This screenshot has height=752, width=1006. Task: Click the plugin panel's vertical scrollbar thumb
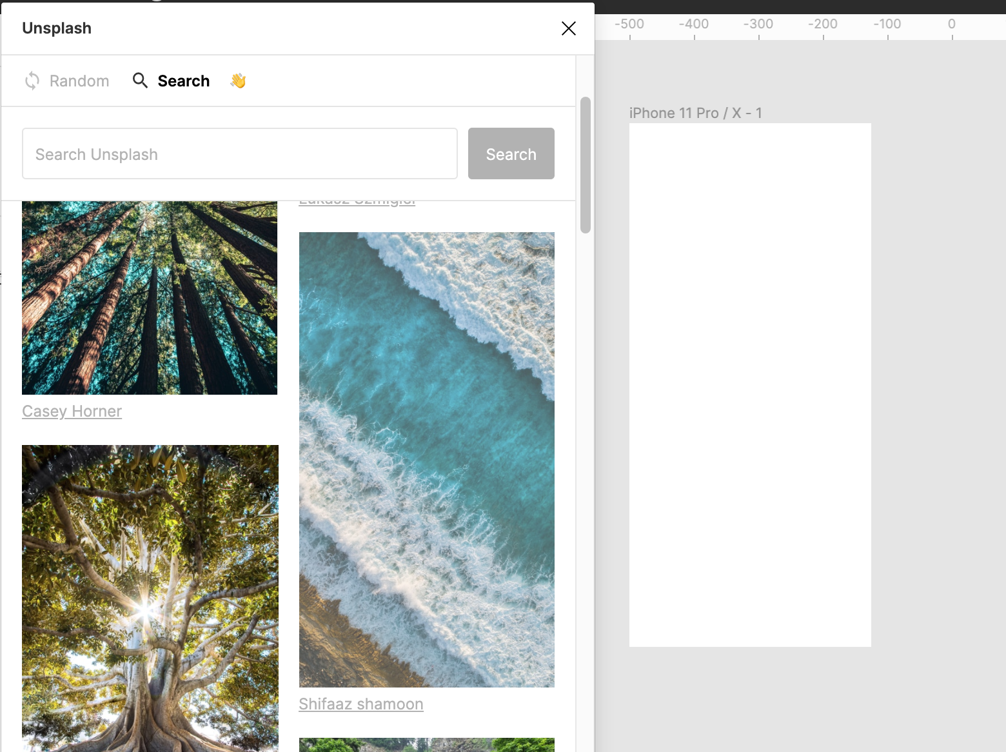(585, 164)
